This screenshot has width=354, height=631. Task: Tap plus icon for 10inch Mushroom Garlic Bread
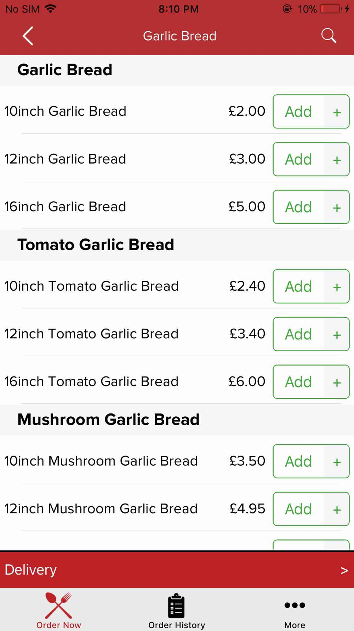pos(337,461)
